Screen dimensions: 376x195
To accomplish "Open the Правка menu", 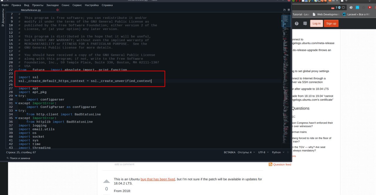I will tap(16, 5).
